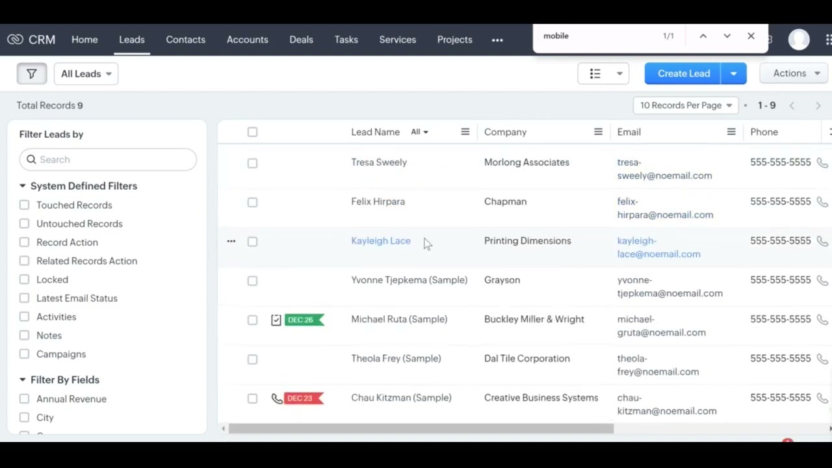Open the Tresa Sweely lead record
The image size is (832, 468).
379,162
